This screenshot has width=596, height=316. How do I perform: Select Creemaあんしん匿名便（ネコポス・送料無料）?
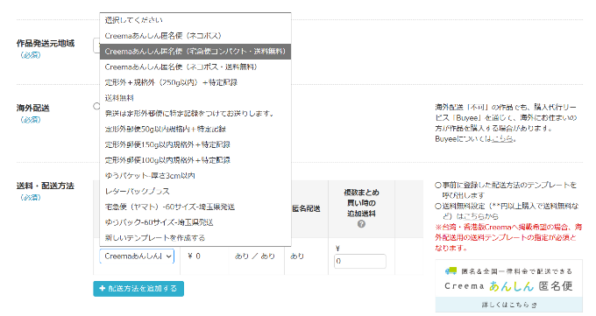click(x=195, y=67)
